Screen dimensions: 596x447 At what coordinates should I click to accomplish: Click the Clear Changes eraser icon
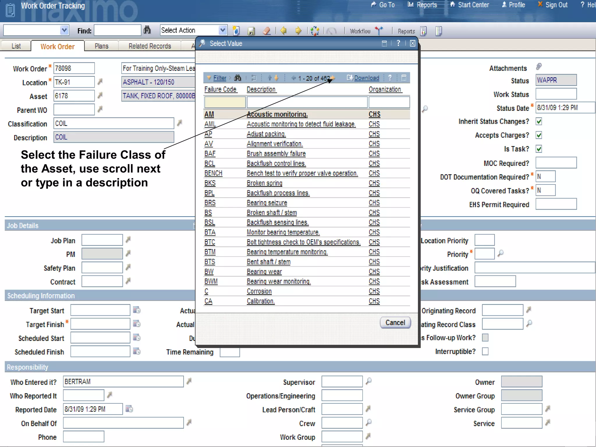click(x=267, y=31)
